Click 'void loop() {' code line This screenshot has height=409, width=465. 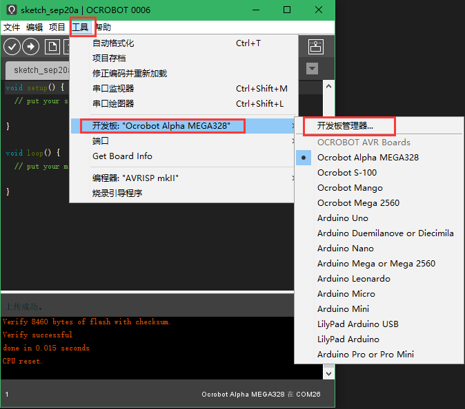(33, 153)
